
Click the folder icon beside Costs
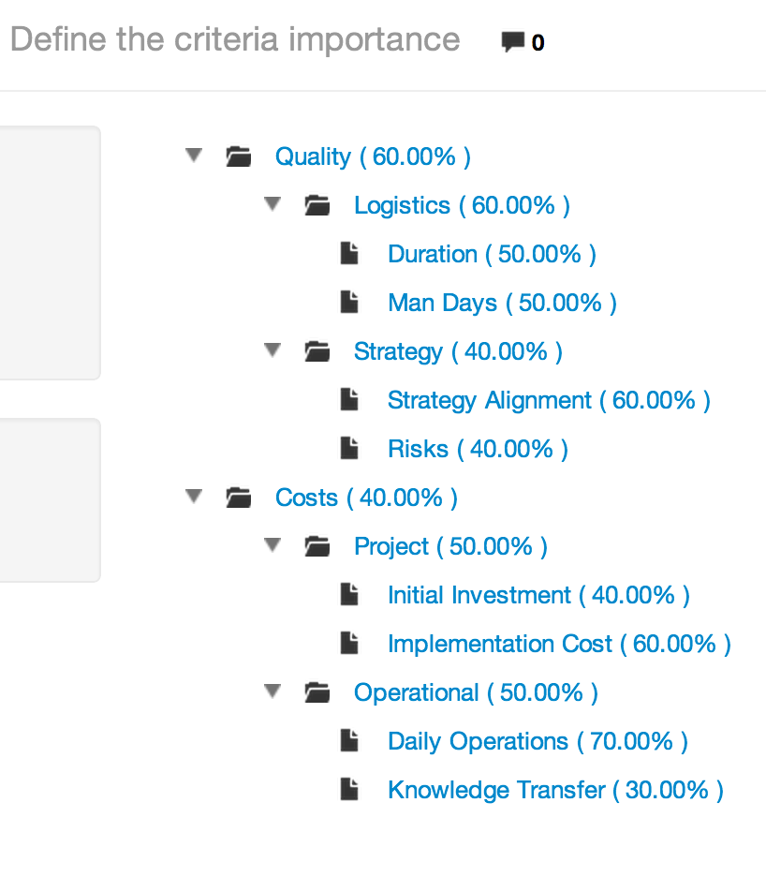click(x=239, y=497)
